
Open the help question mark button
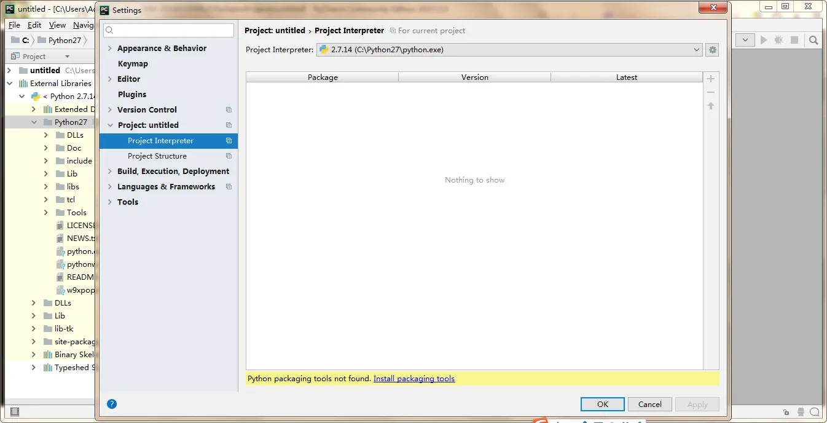point(112,404)
